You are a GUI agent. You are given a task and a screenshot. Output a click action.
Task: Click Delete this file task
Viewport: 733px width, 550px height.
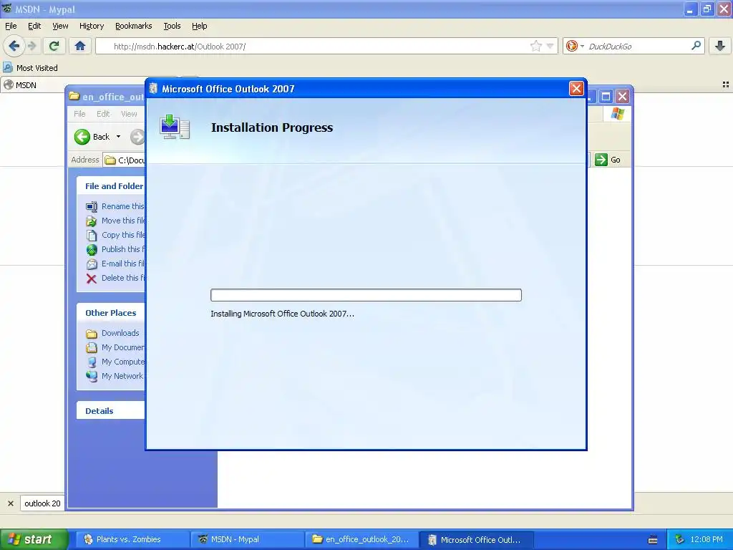click(115, 278)
